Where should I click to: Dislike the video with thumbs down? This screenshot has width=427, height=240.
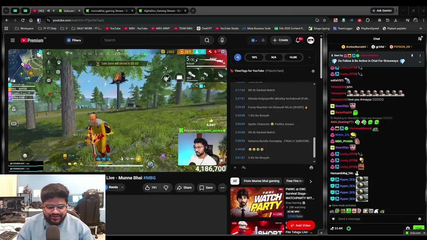(x=166, y=188)
